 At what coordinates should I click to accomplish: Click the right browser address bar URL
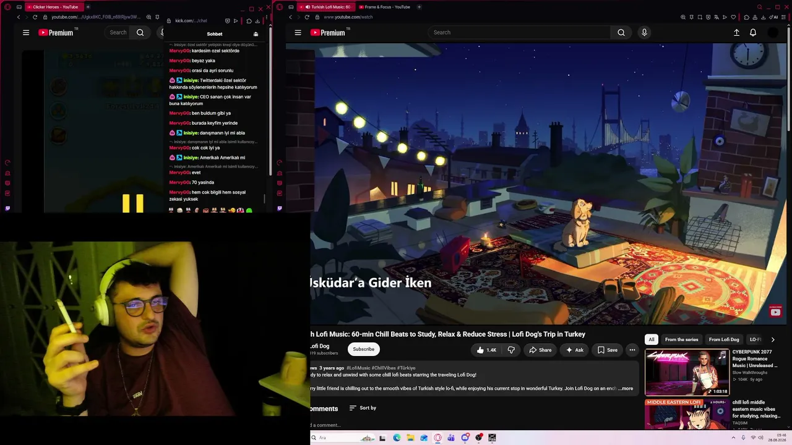348,17
